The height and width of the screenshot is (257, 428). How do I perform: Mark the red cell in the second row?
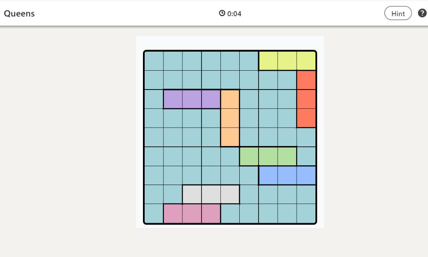(307, 79)
